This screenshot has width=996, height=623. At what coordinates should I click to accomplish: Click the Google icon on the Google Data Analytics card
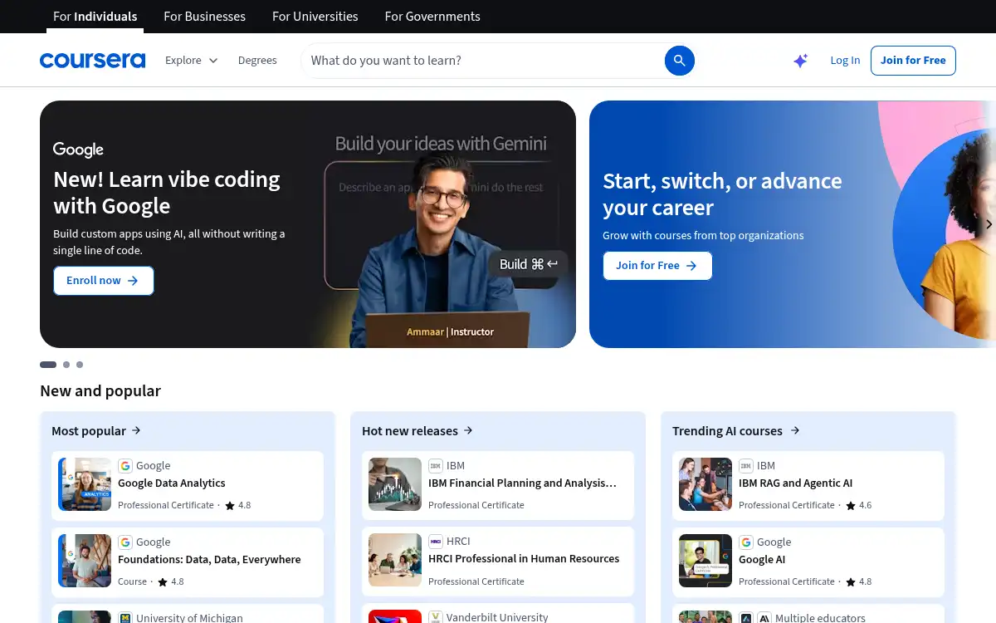tap(125, 466)
